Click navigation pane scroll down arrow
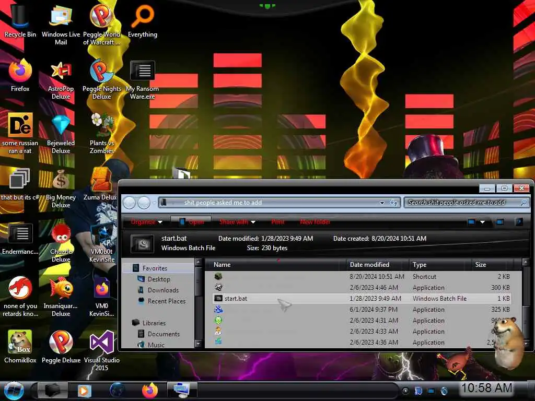 pyautogui.click(x=198, y=344)
